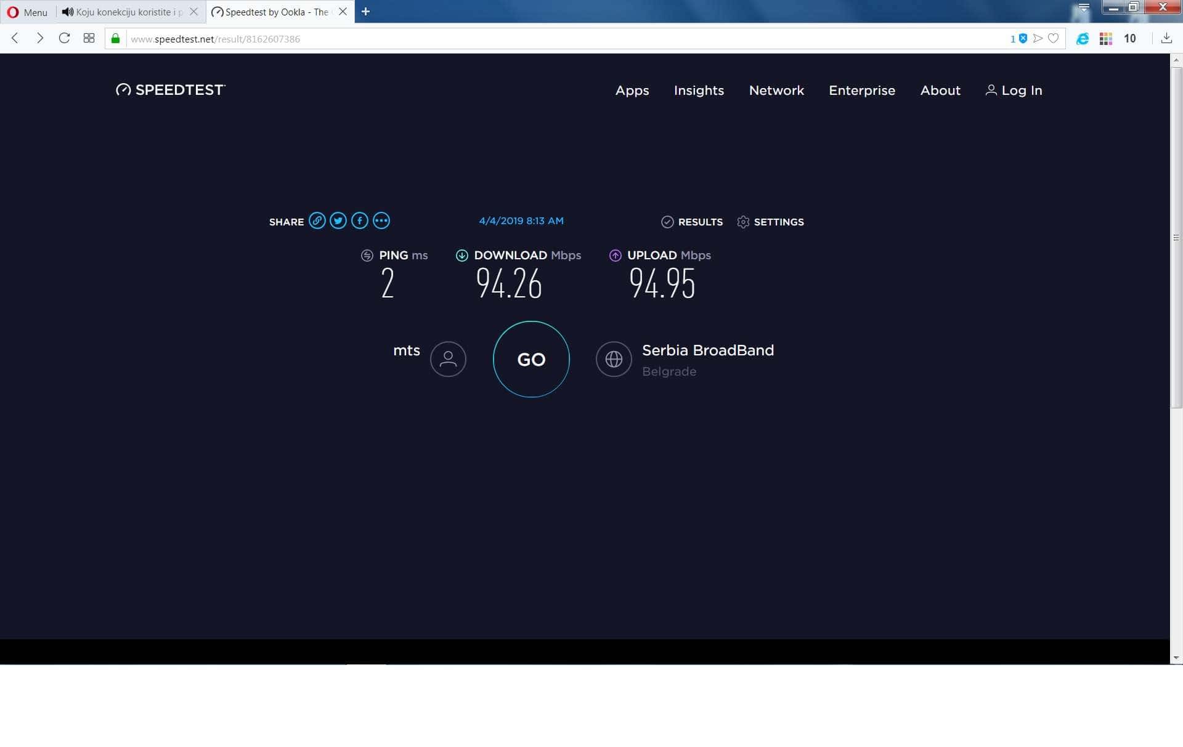Viewport: 1183px width, 747px height.
Task: Start a new test with GO
Action: tap(531, 359)
